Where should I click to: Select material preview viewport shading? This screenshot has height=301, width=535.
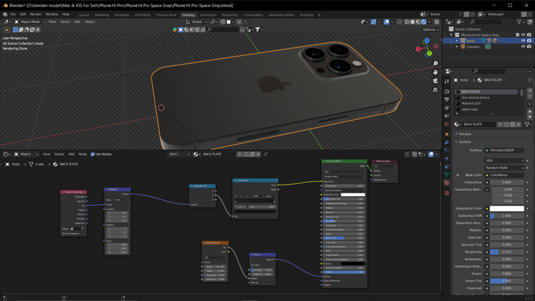click(418, 22)
